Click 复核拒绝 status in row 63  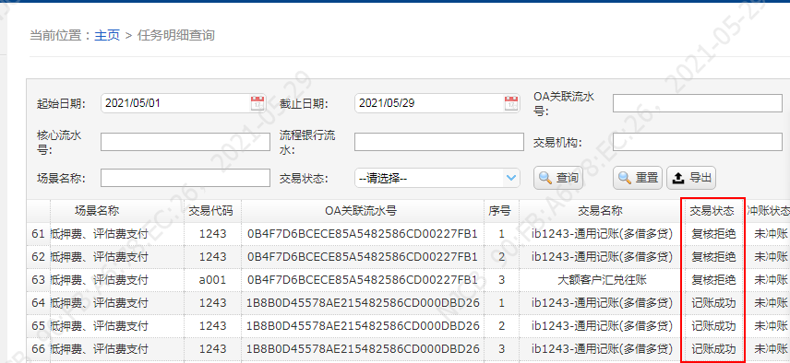coord(712,280)
